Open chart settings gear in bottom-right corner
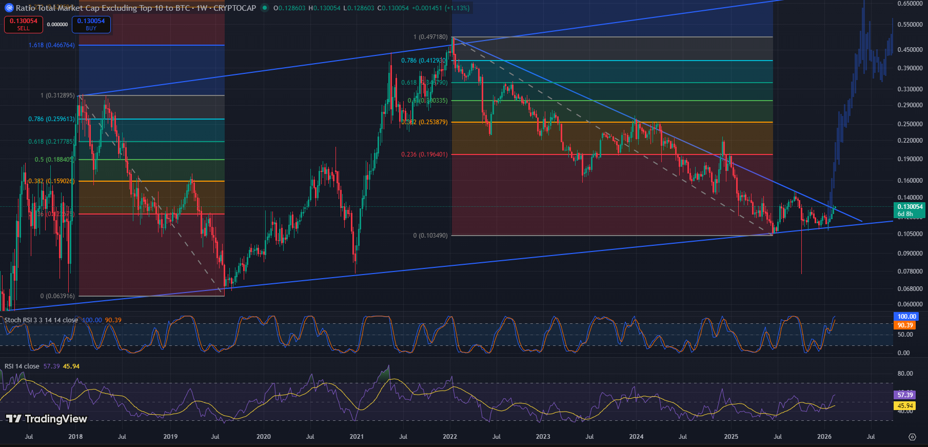 [x=912, y=437]
